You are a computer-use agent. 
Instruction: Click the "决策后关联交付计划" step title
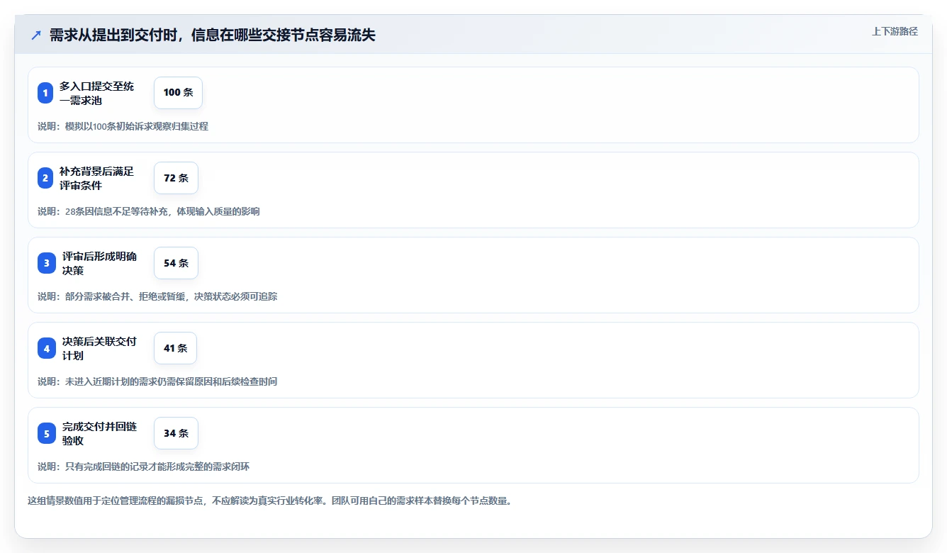tap(99, 348)
